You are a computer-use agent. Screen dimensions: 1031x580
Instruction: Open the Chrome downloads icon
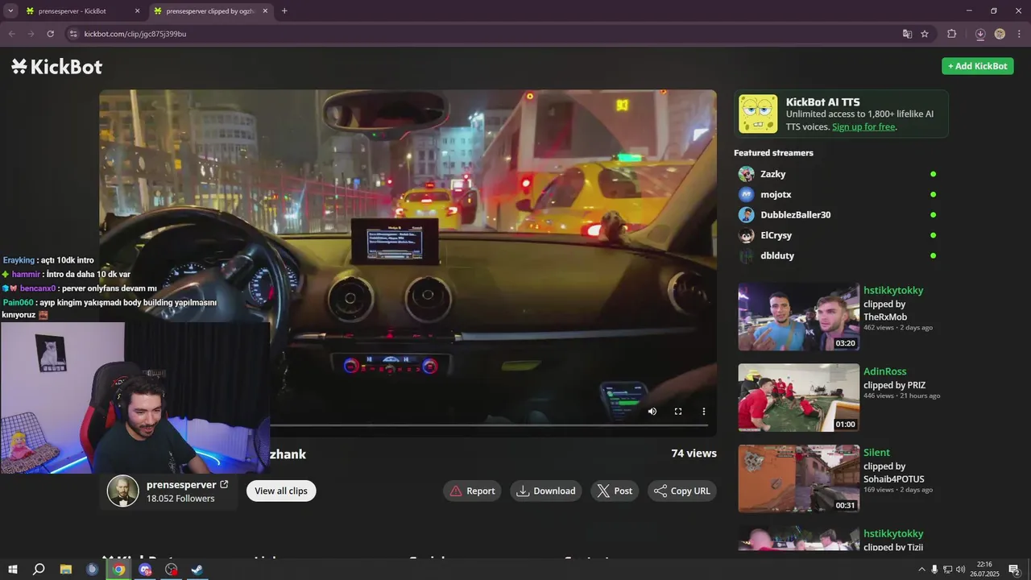click(x=980, y=34)
